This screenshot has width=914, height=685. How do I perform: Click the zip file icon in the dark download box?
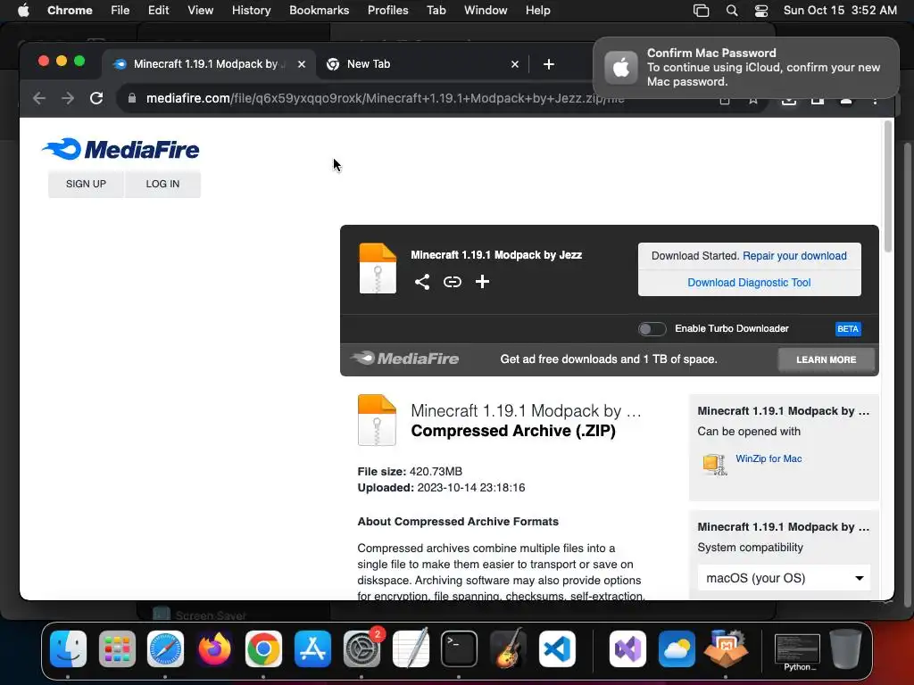point(378,268)
